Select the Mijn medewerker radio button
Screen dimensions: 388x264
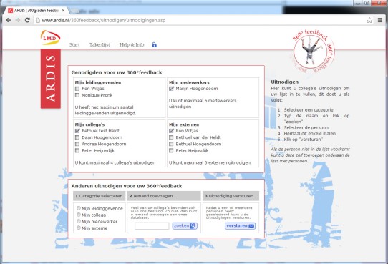[x=79, y=221]
